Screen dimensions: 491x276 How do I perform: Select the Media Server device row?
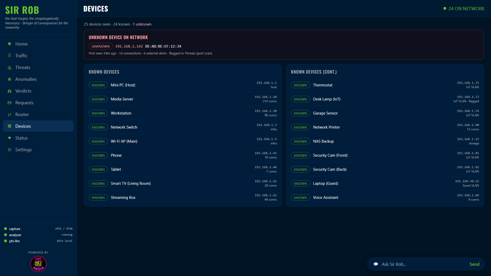tap(183, 99)
